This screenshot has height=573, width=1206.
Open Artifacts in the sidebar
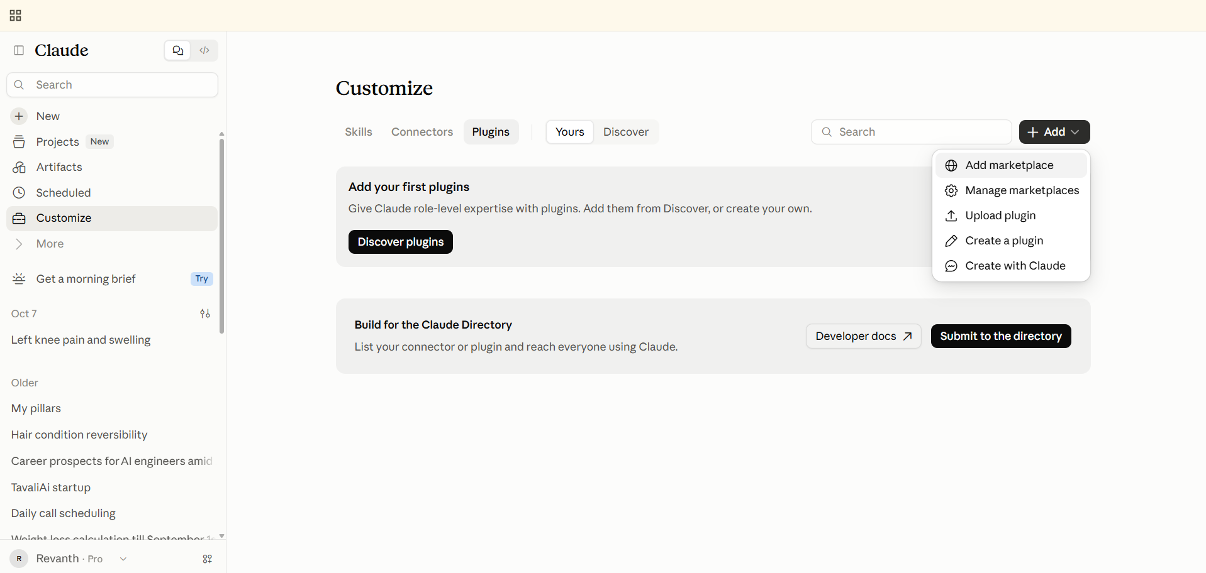(112, 167)
